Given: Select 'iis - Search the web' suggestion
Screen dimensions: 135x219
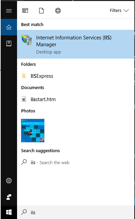Looking at the screenshot, I should click(76, 162).
